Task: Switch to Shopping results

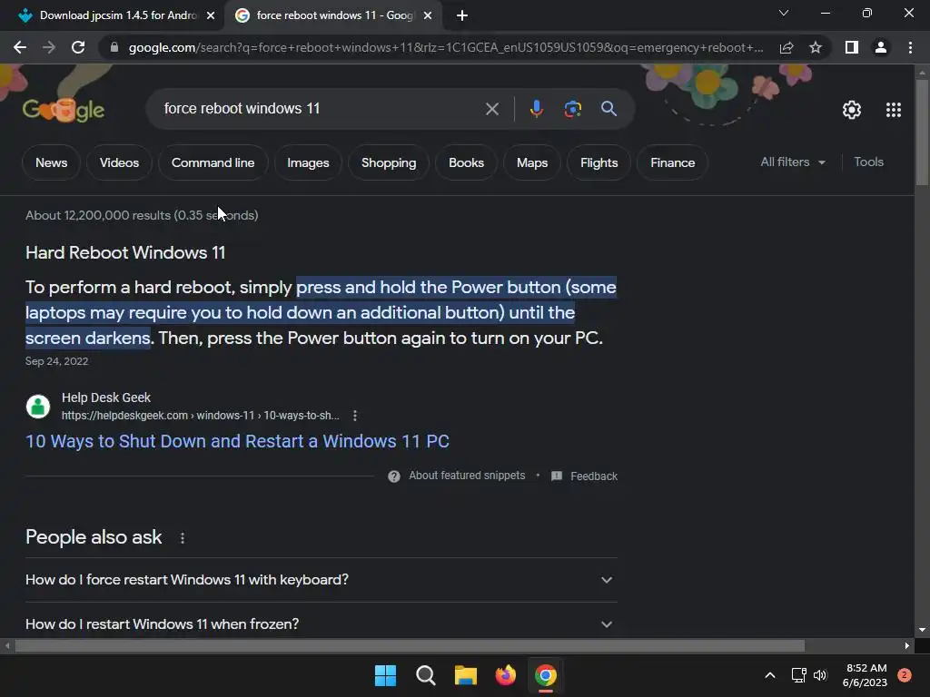Action: [x=389, y=162]
